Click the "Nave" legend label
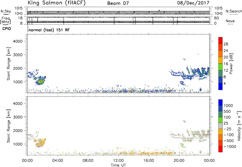Viewport: 242px width, 167px height. click(230, 21)
